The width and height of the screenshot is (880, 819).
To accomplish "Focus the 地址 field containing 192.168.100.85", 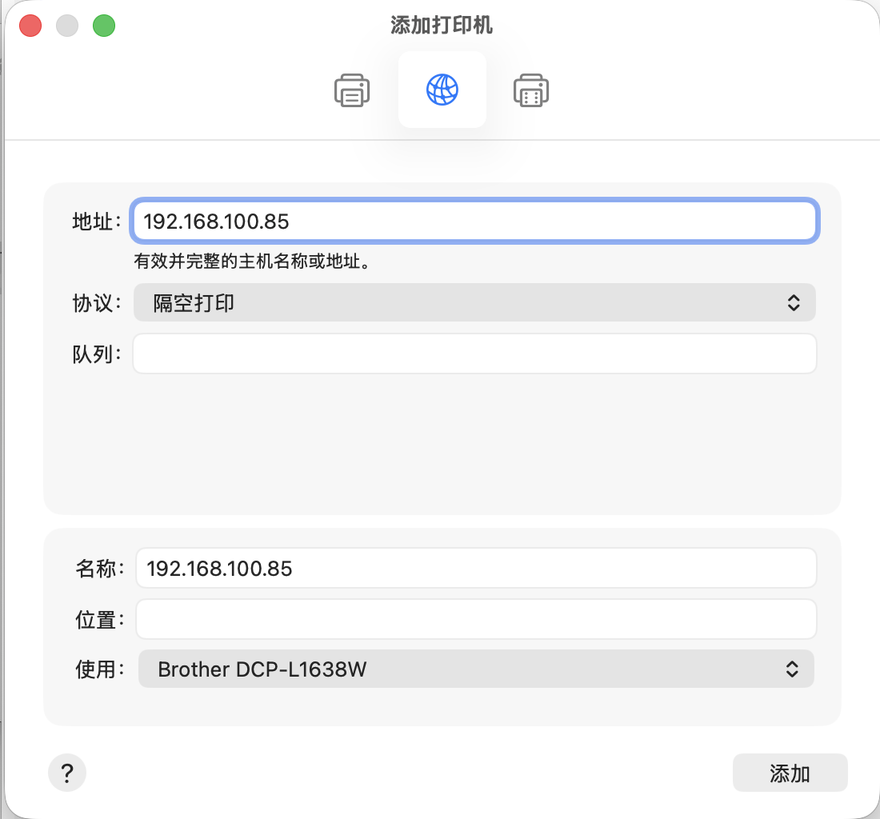I will tap(475, 221).
